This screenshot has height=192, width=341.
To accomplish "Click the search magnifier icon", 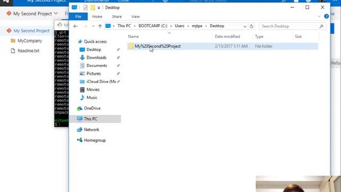I will [321, 26].
